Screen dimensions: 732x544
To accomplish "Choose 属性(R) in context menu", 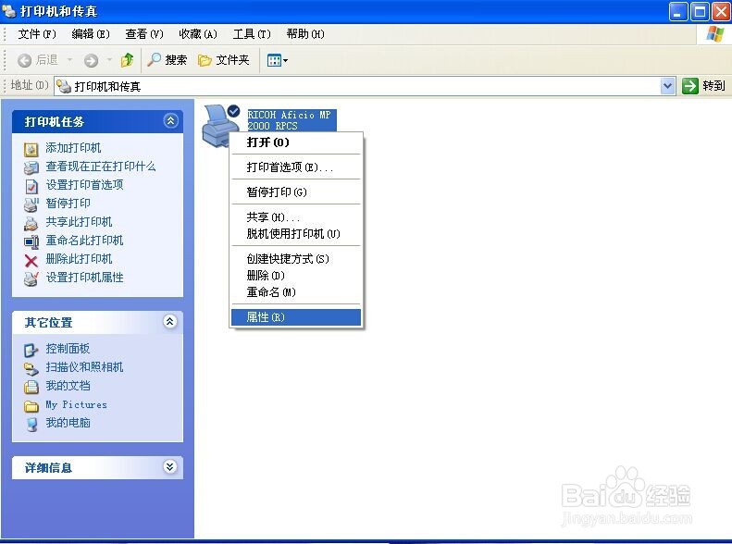I will pyautogui.click(x=296, y=317).
